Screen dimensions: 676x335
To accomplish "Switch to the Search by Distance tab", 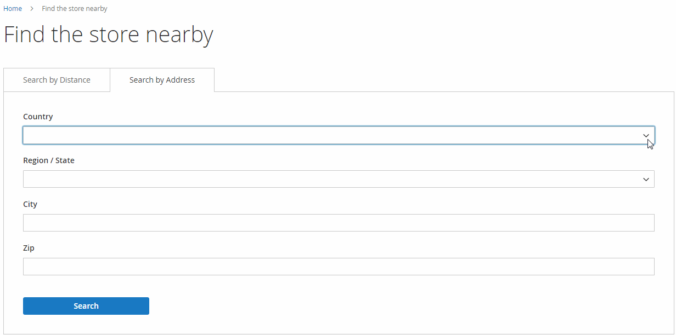I will (57, 80).
